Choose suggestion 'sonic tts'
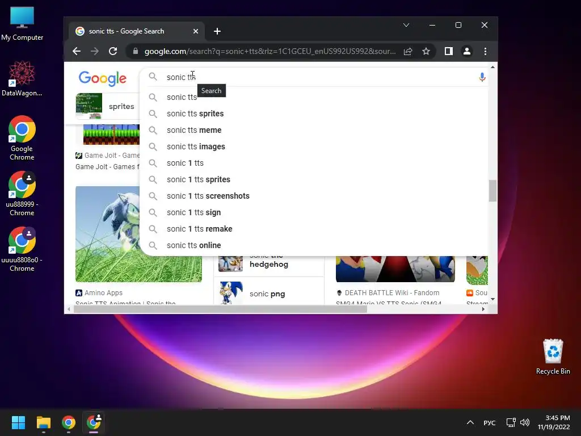The image size is (581, 436). (x=313, y=97)
